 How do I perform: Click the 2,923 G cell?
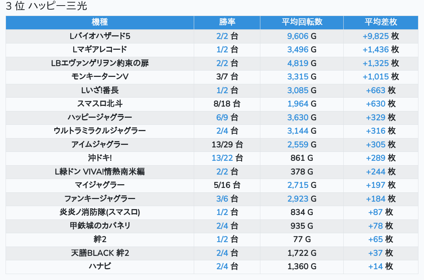click(x=302, y=199)
